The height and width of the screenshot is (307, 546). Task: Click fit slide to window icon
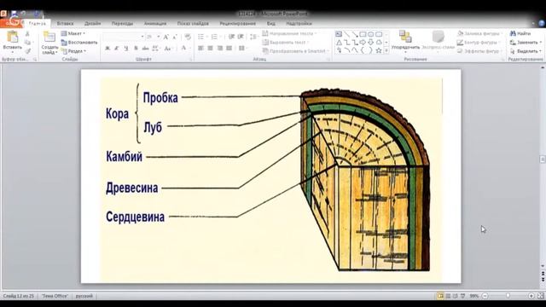(540, 296)
